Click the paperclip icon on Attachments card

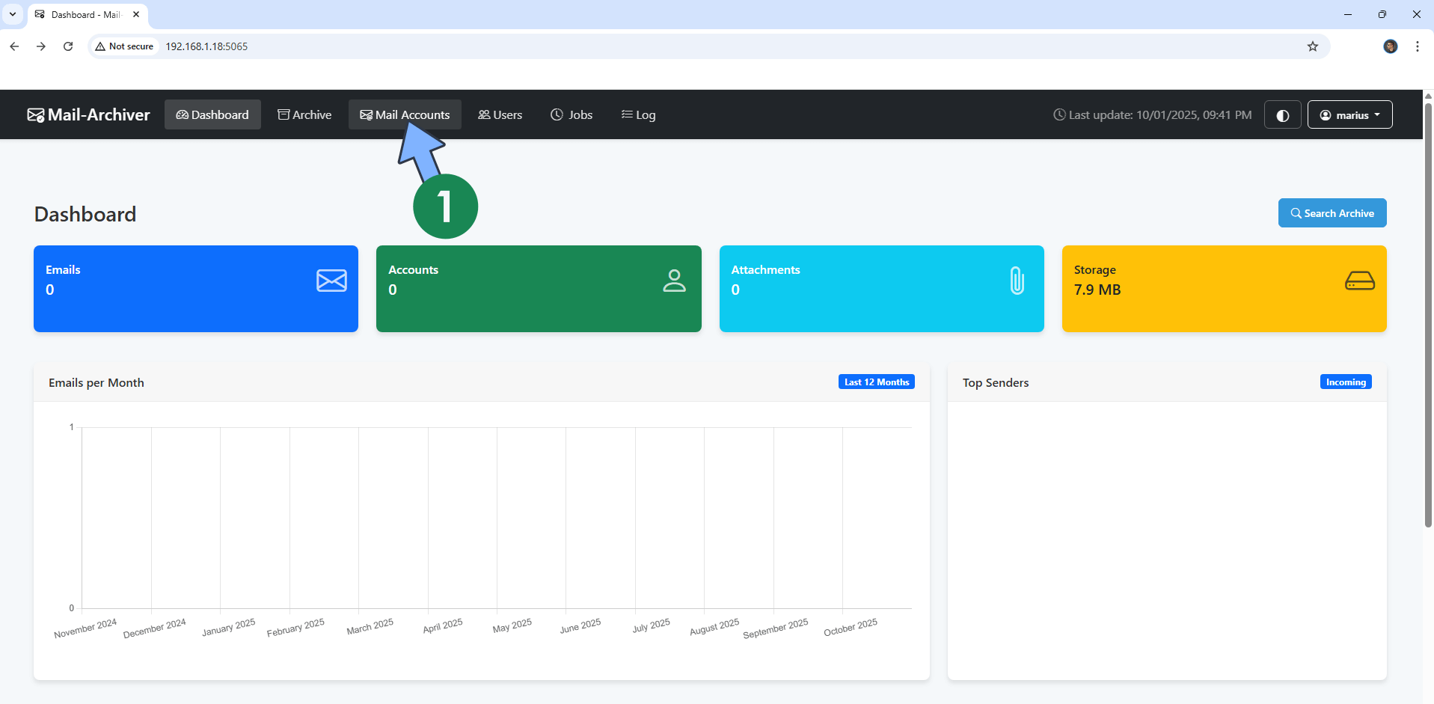(x=1017, y=281)
